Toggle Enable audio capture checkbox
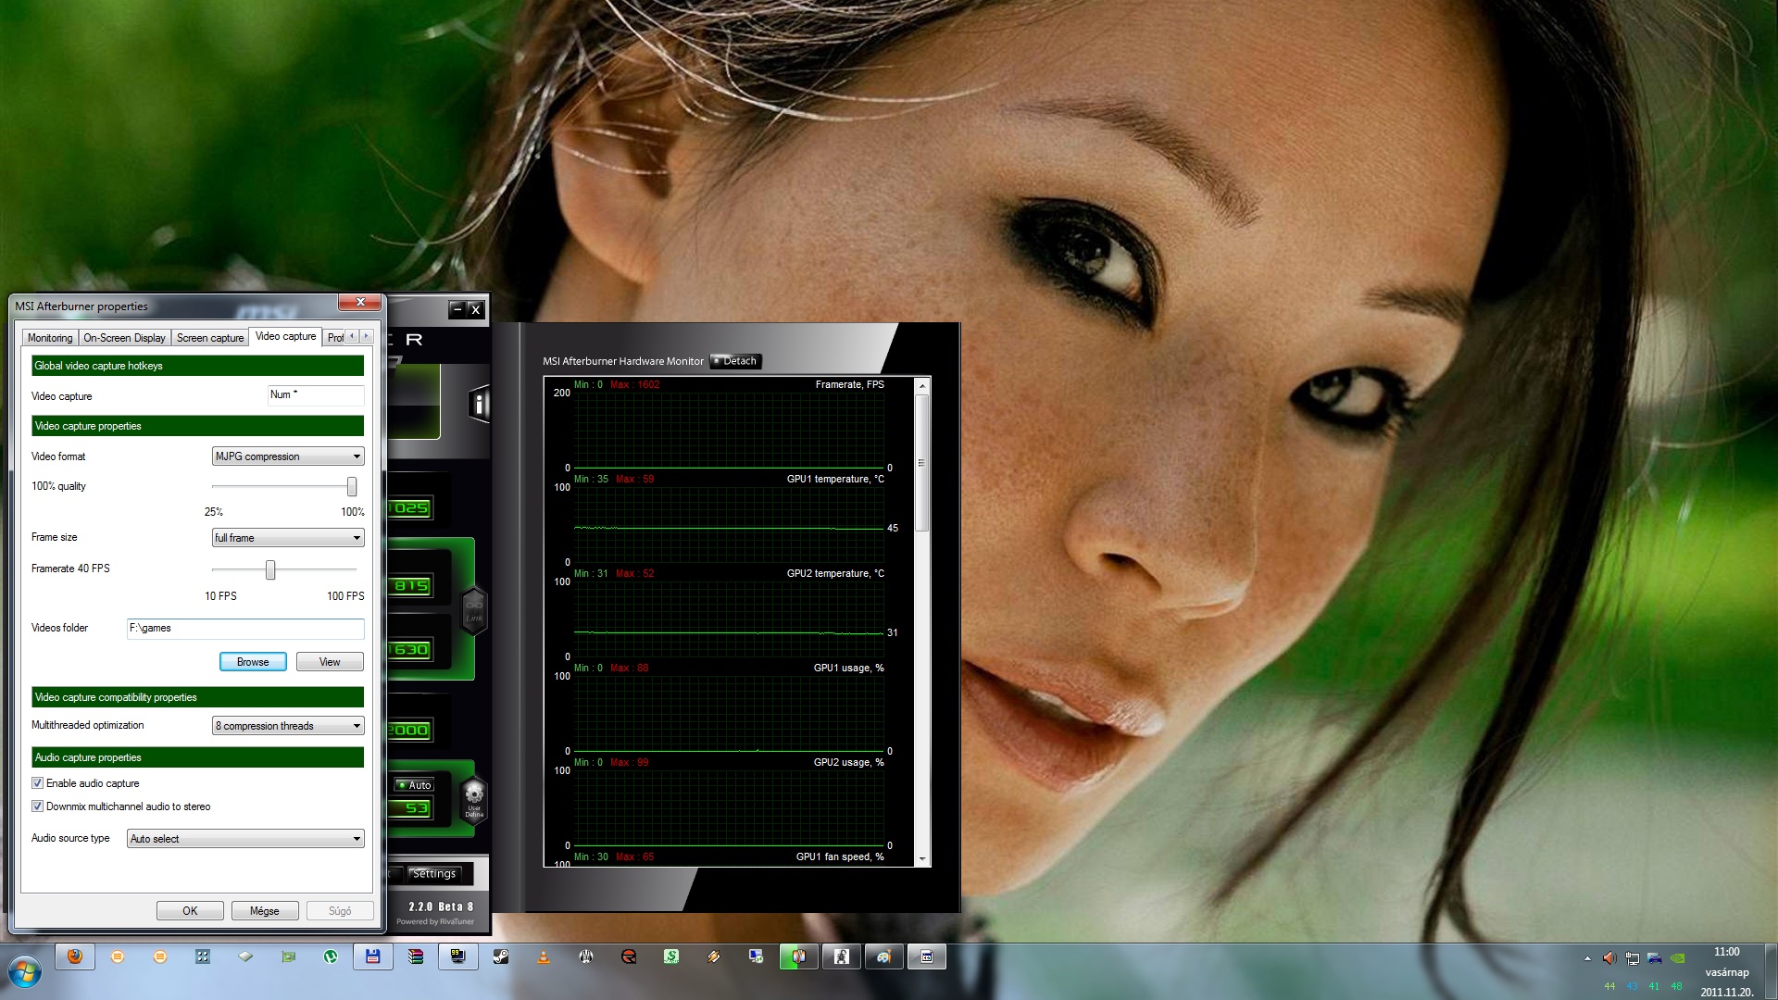Image resolution: width=1778 pixels, height=1000 pixels. [38, 783]
